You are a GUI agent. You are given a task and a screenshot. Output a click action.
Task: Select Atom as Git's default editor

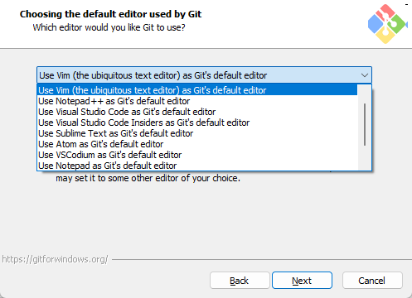pyautogui.click(x=197, y=144)
